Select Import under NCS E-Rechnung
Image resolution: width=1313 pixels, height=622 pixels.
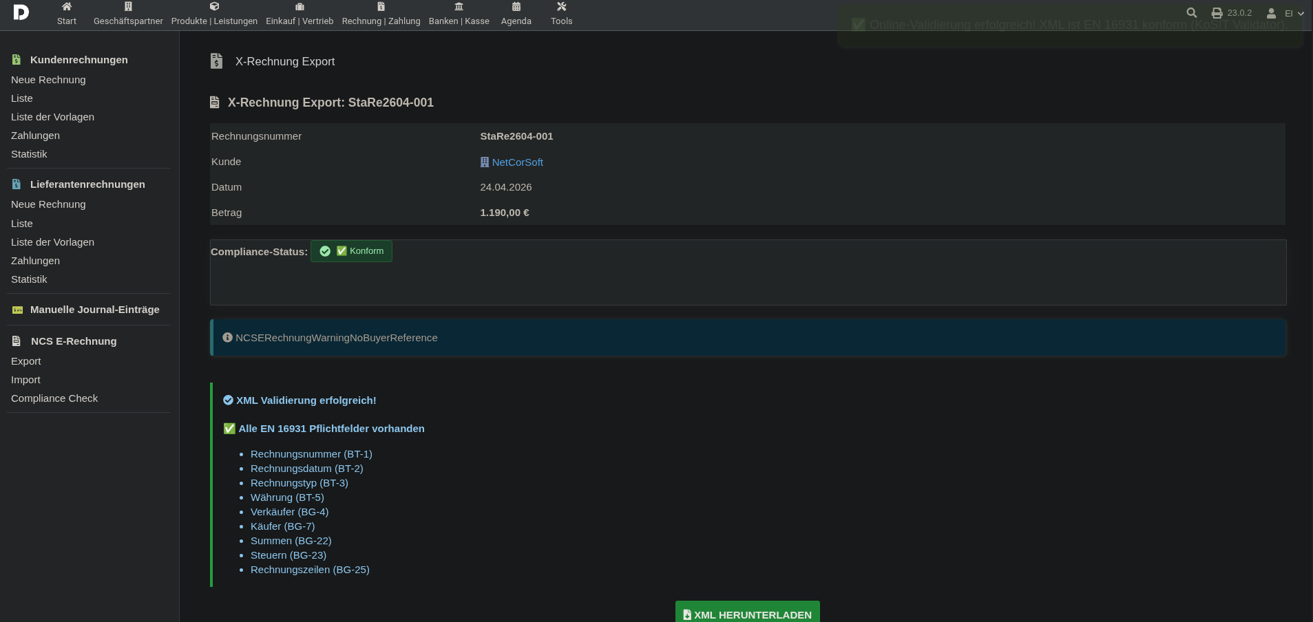[x=26, y=380]
